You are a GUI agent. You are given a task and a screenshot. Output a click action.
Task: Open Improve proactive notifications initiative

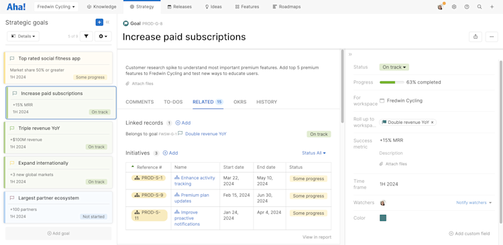pos(187,218)
